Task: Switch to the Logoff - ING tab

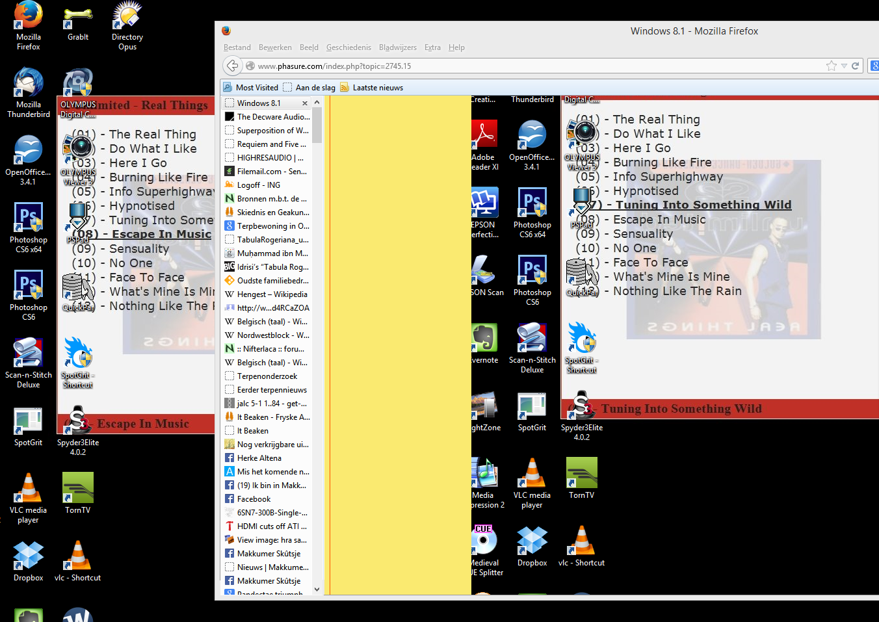Action: pos(267,185)
